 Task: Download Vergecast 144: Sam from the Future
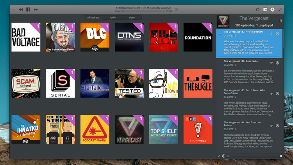(x=277, y=126)
